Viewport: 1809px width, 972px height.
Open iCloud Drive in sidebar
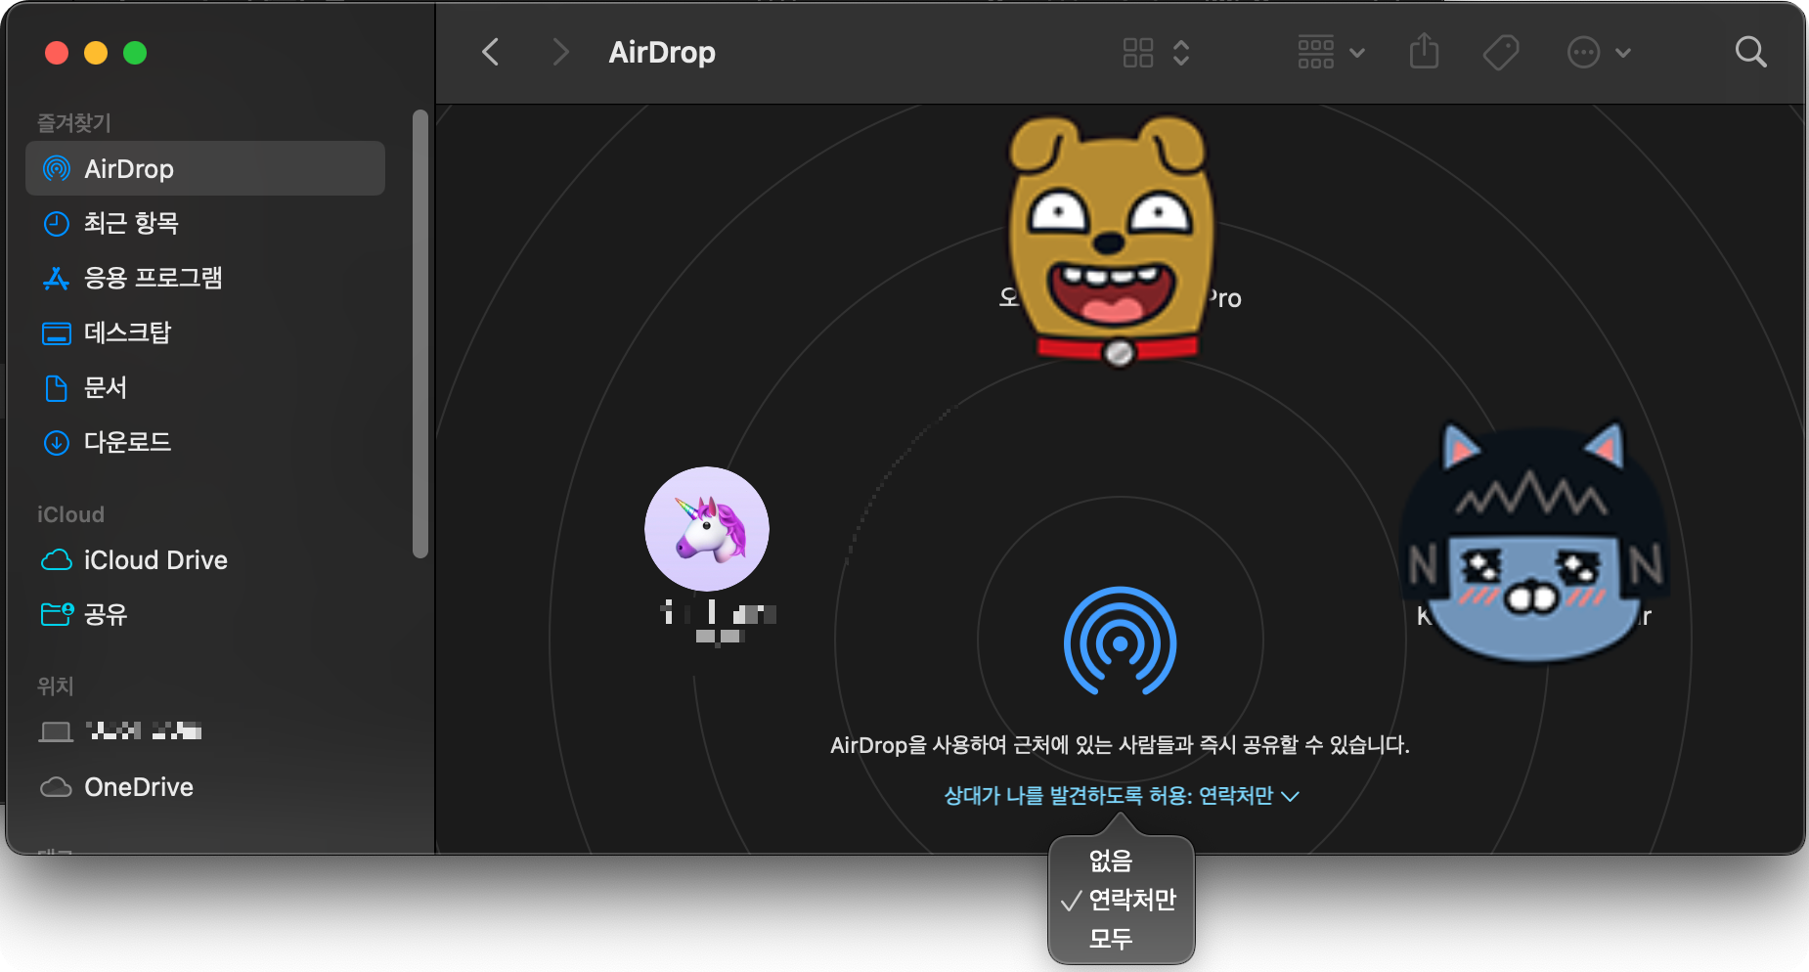(x=205, y=559)
